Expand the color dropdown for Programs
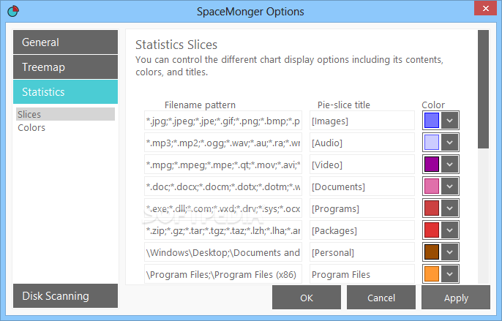Image resolution: width=502 pixels, height=321 pixels. (x=449, y=208)
